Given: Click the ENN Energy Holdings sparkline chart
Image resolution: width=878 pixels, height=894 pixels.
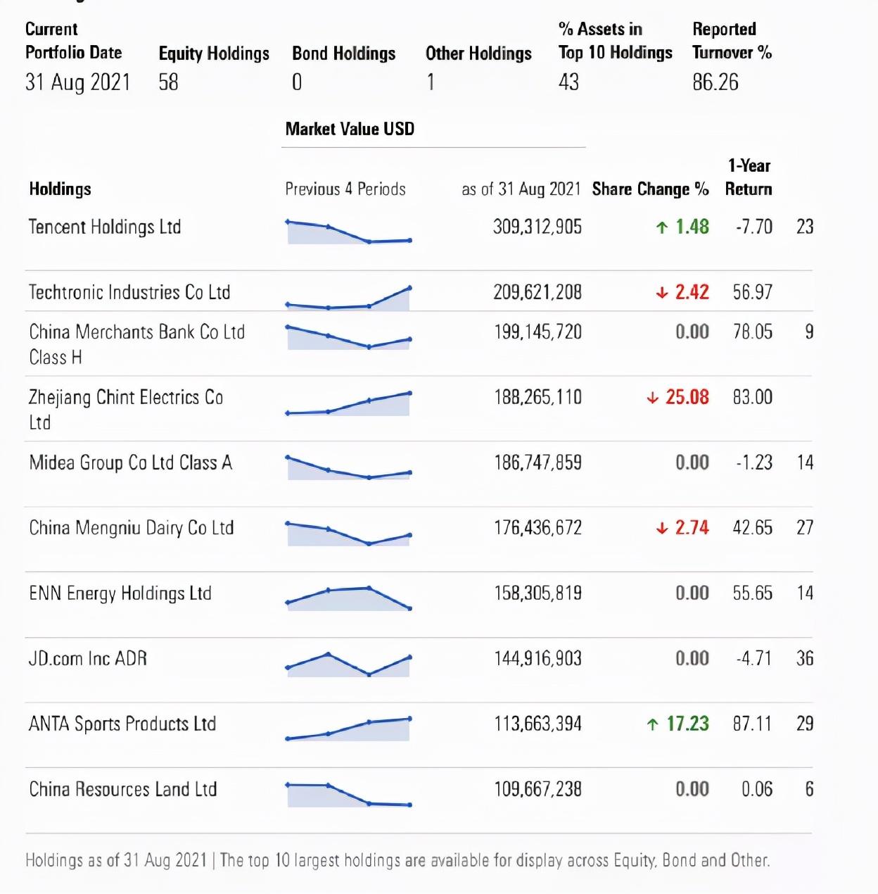Looking at the screenshot, I should pos(348,598).
